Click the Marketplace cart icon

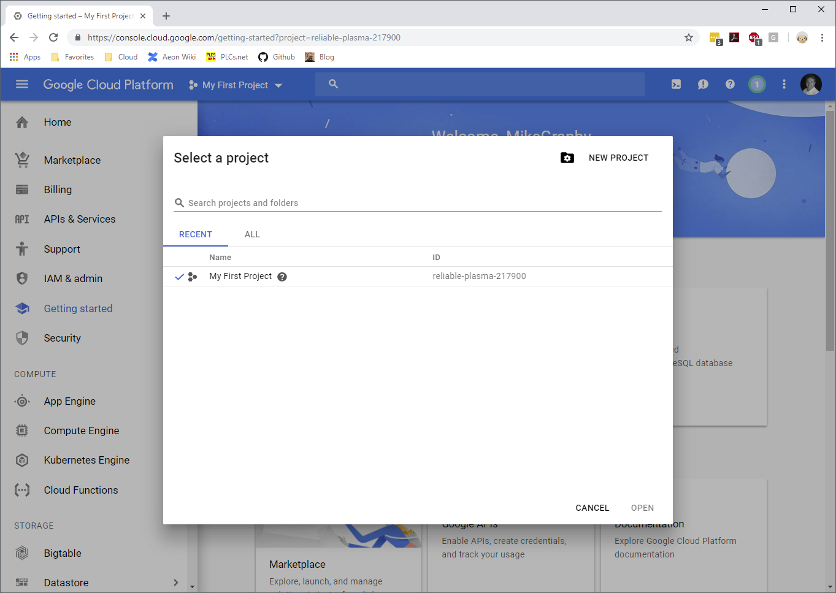click(x=22, y=160)
